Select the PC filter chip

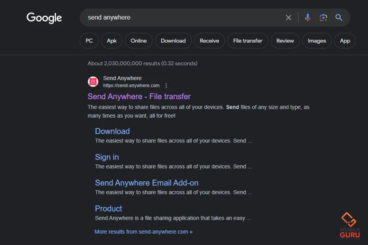(89, 41)
